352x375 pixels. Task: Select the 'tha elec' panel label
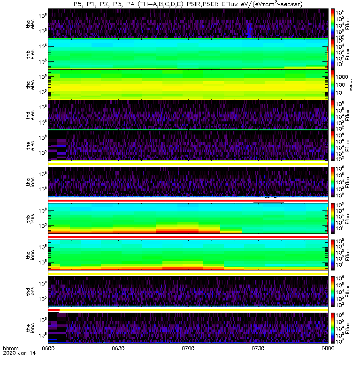[31, 24]
